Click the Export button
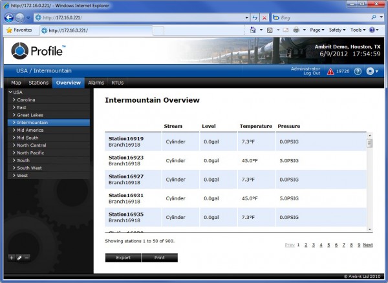Viewport: 388px width, 283px height. click(x=124, y=258)
